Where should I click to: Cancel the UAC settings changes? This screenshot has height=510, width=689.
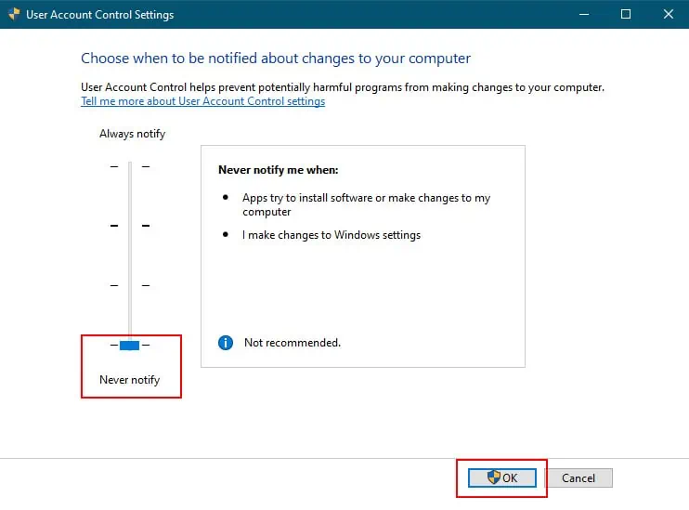click(578, 477)
